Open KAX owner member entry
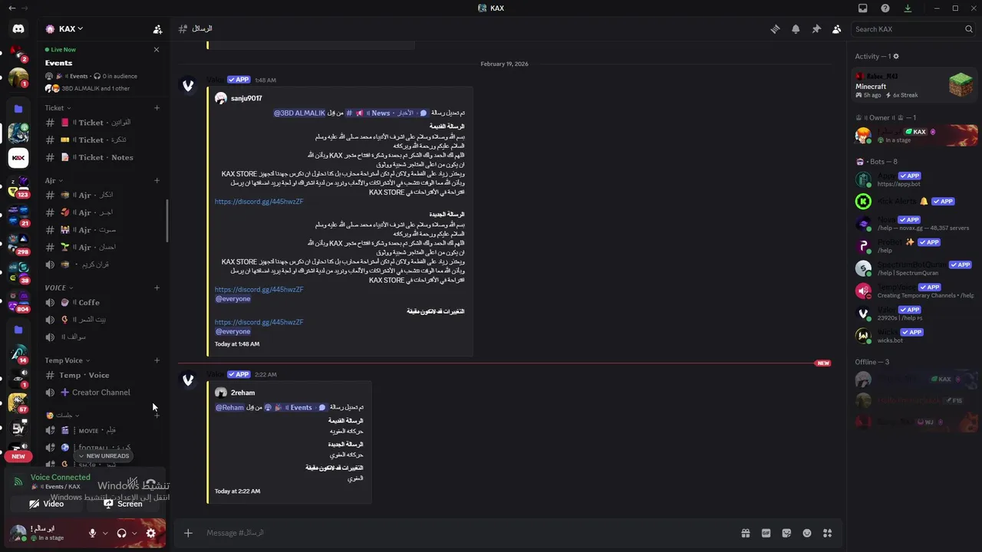Viewport: 982px width, 552px height. pyautogui.click(x=916, y=136)
